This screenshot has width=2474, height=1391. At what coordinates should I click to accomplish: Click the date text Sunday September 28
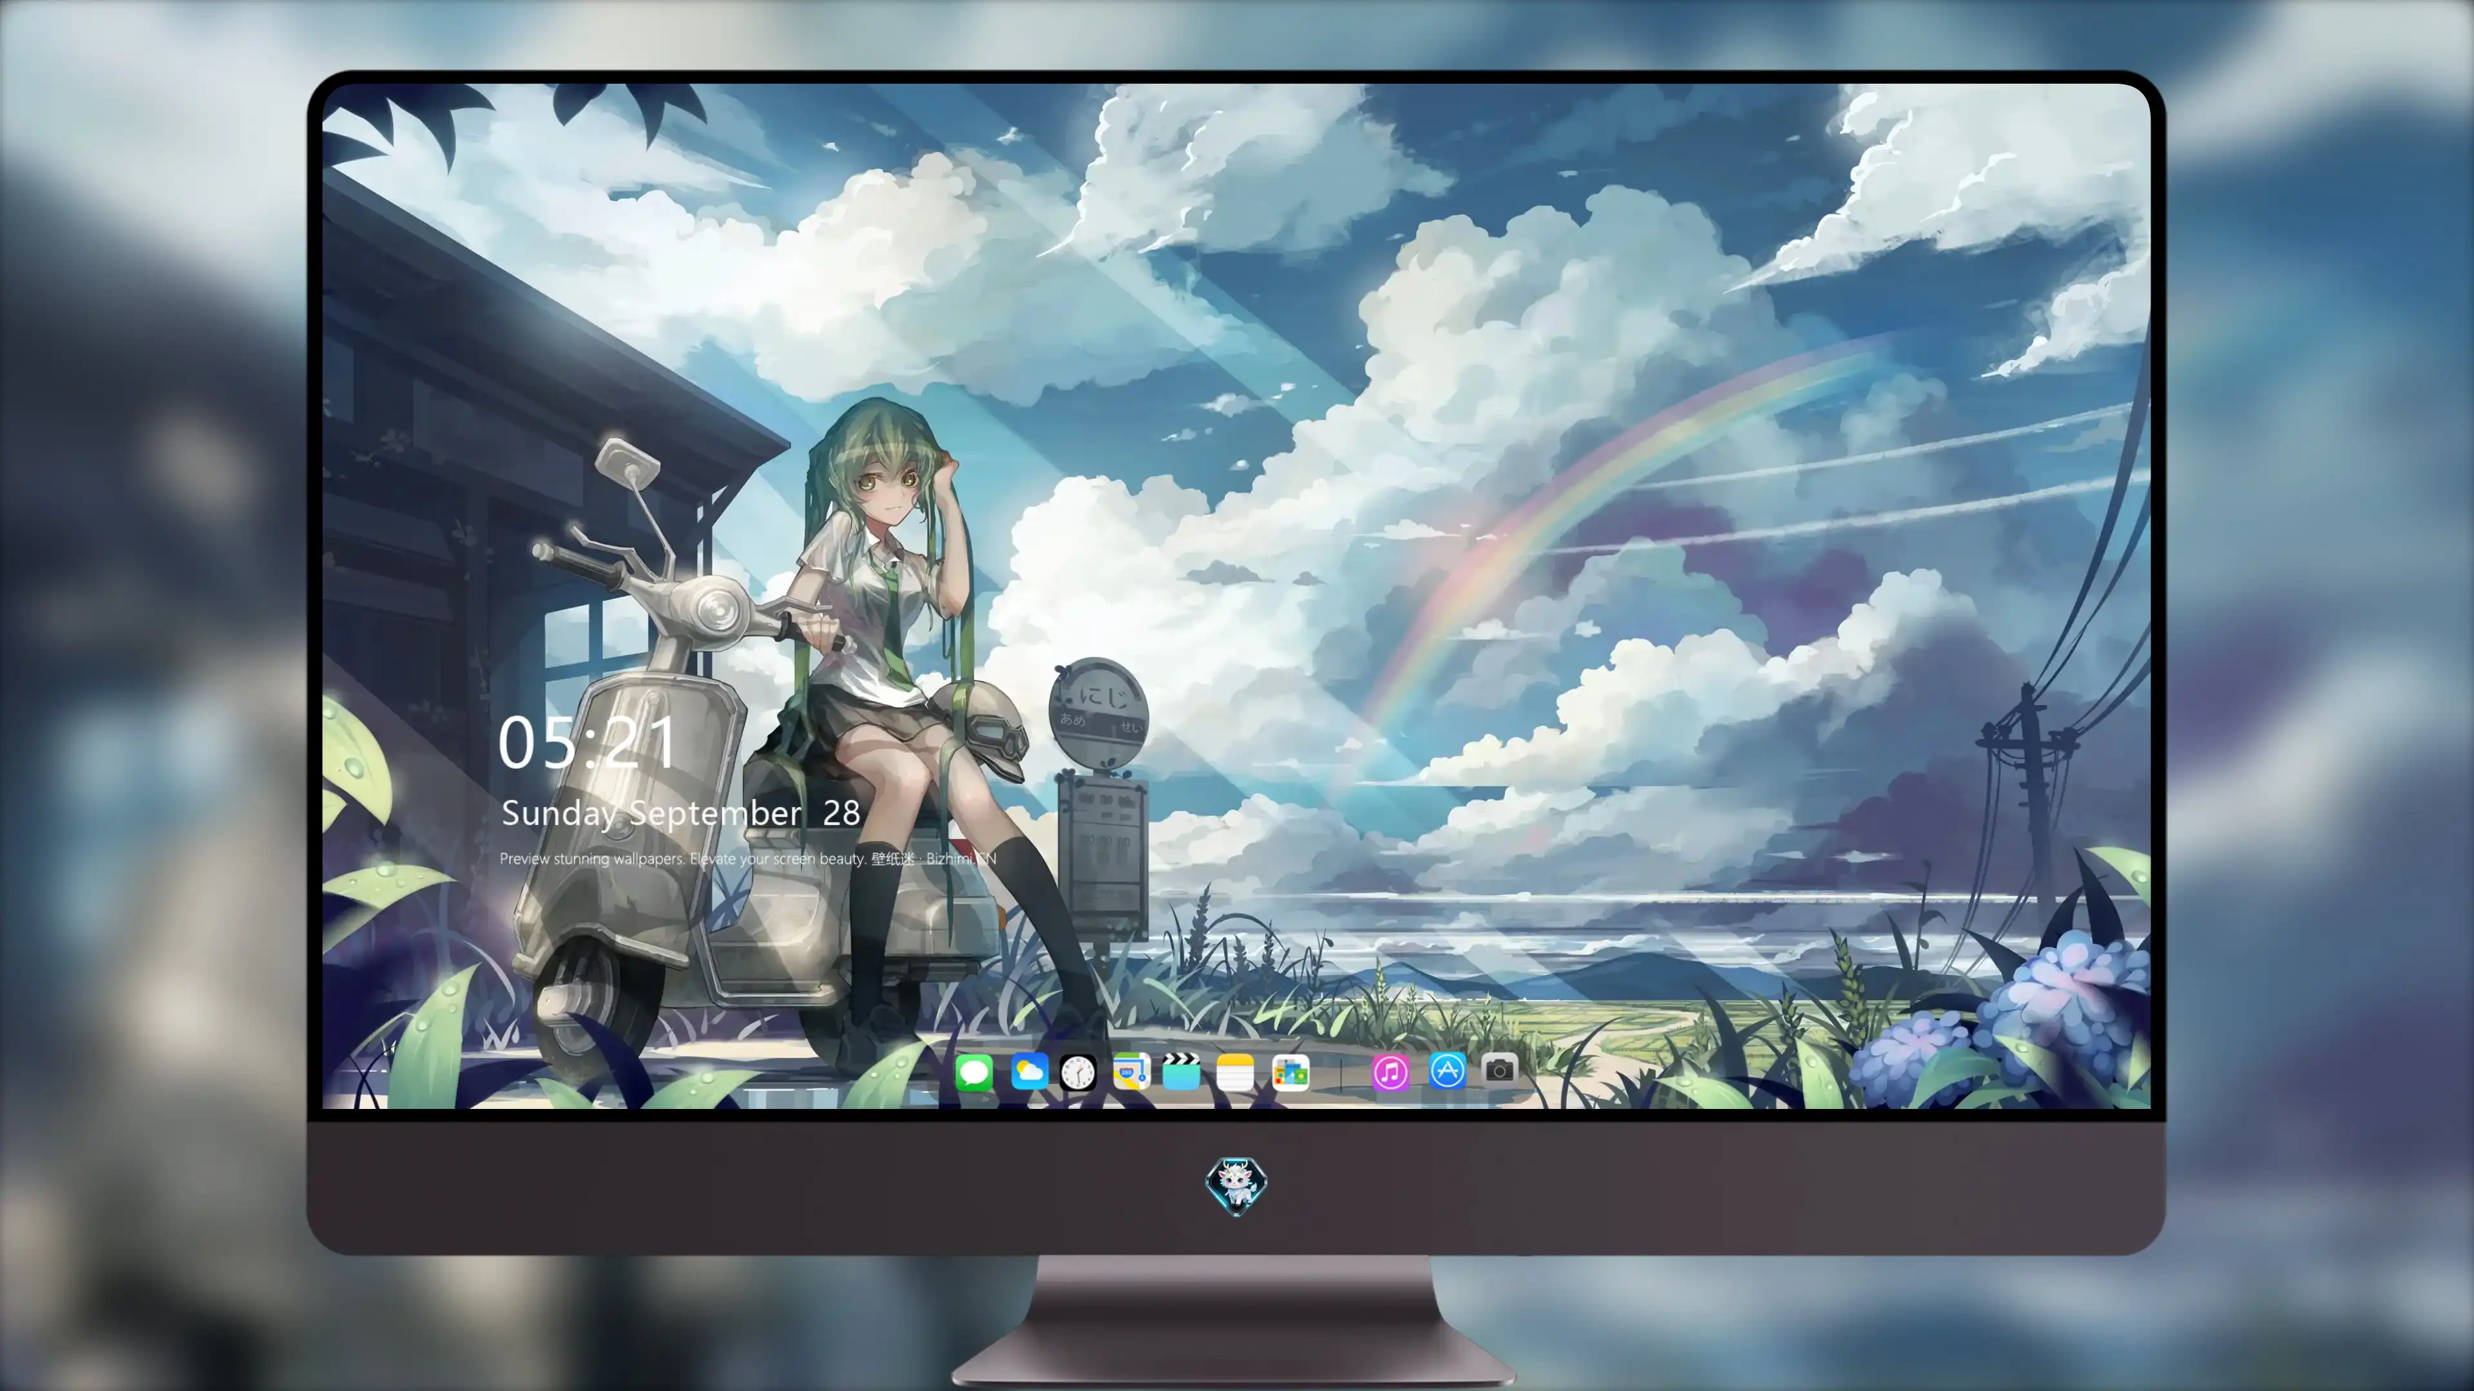[x=681, y=813]
